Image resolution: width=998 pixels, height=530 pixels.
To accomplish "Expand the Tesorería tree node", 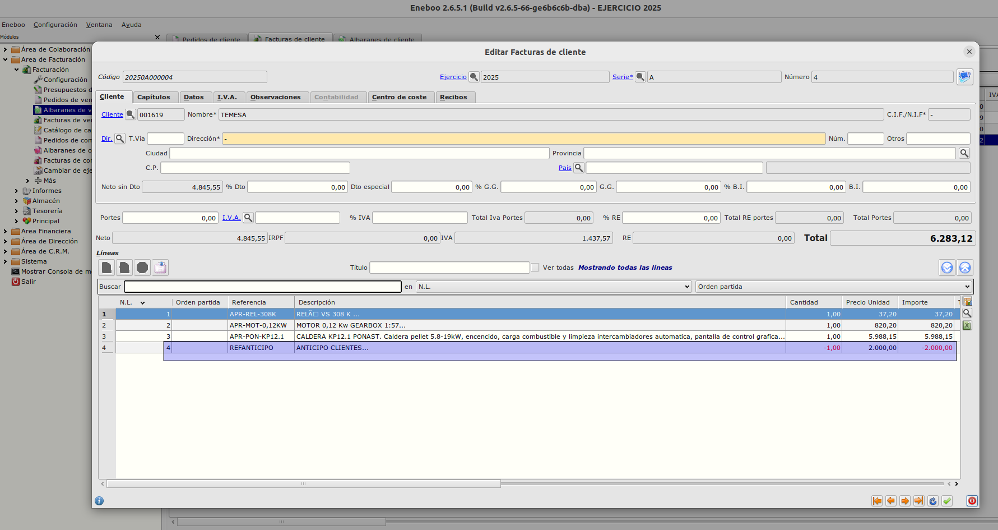I will click(17, 211).
